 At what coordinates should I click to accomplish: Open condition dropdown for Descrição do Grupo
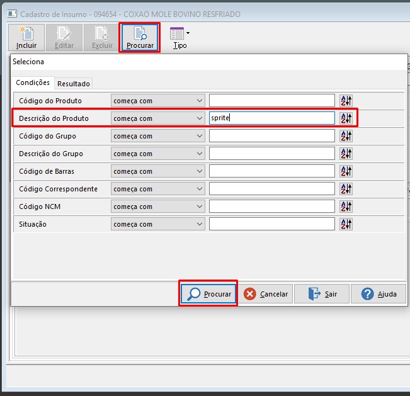coord(158,154)
